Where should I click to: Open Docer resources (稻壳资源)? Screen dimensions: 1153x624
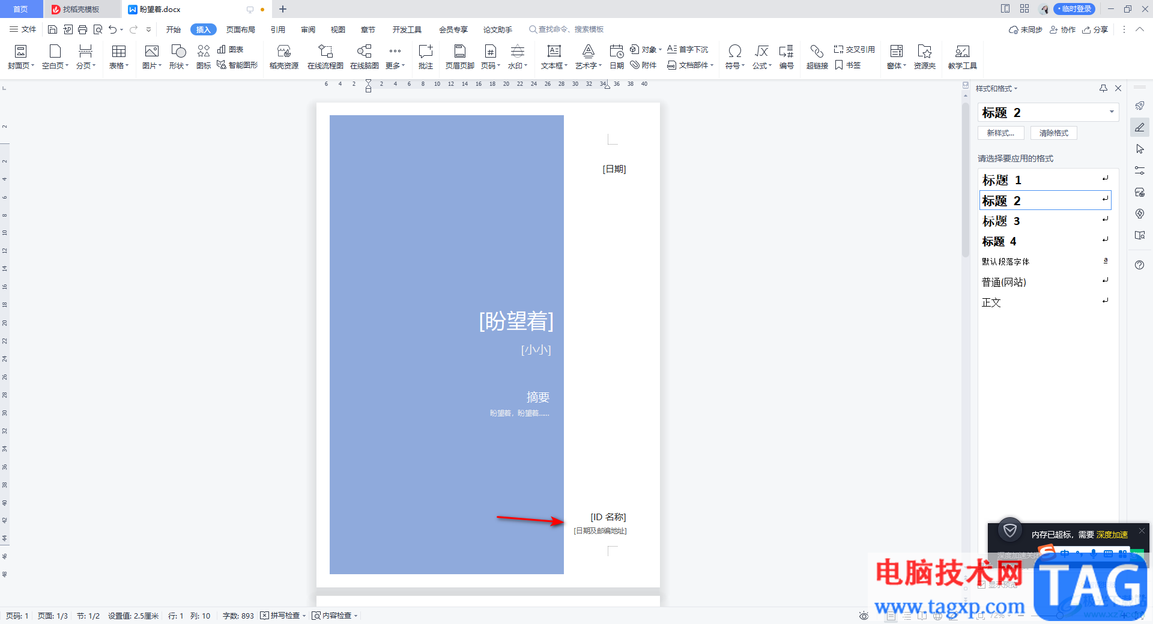point(284,57)
